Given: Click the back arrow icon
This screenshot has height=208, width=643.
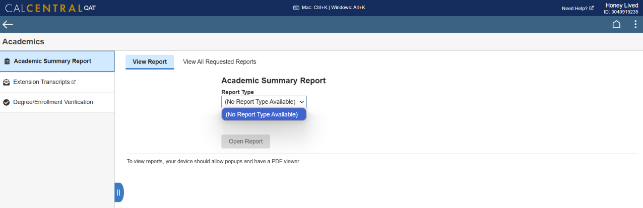Looking at the screenshot, I should tap(8, 24).
